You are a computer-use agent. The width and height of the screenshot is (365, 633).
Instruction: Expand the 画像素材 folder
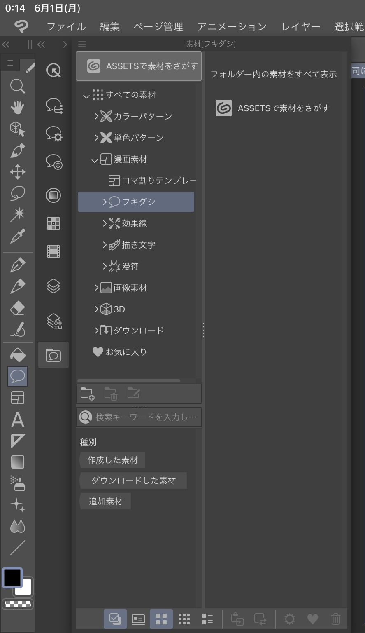click(96, 288)
